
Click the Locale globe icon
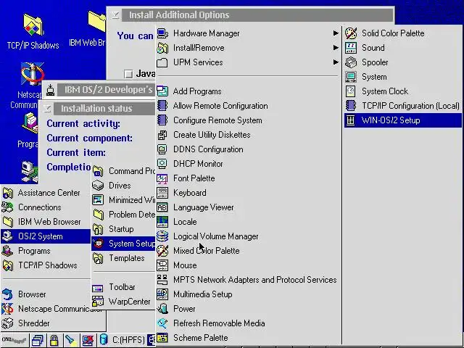[x=162, y=222]
